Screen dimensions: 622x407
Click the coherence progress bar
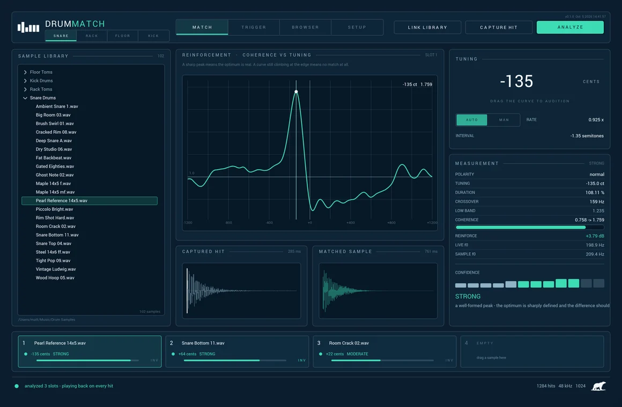pos(530,228)
